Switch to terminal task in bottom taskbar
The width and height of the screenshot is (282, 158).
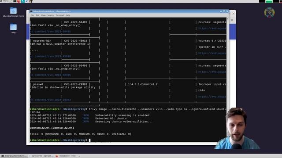click(14, 156)
